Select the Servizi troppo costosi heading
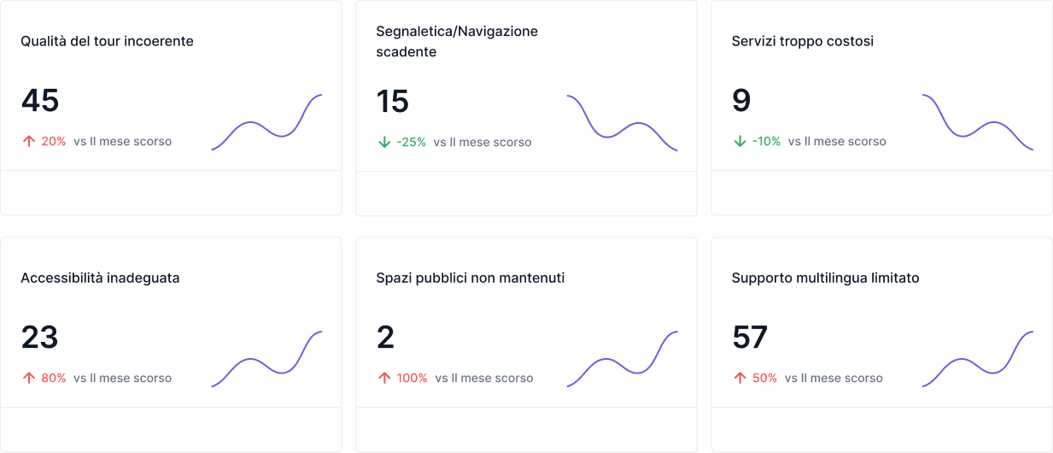This screenshot has height=453, width=1053. coord(803,41)
